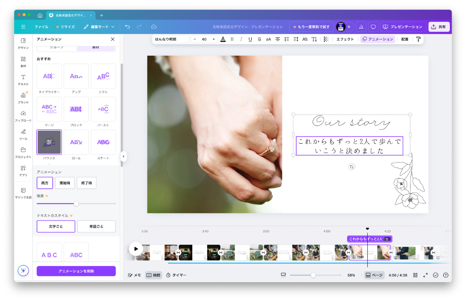466x301 pixels.
Task: Open the comments speech bubble icon
Action: 373,27
